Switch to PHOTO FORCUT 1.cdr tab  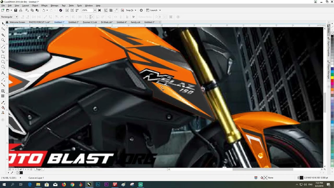pos(39,22)
